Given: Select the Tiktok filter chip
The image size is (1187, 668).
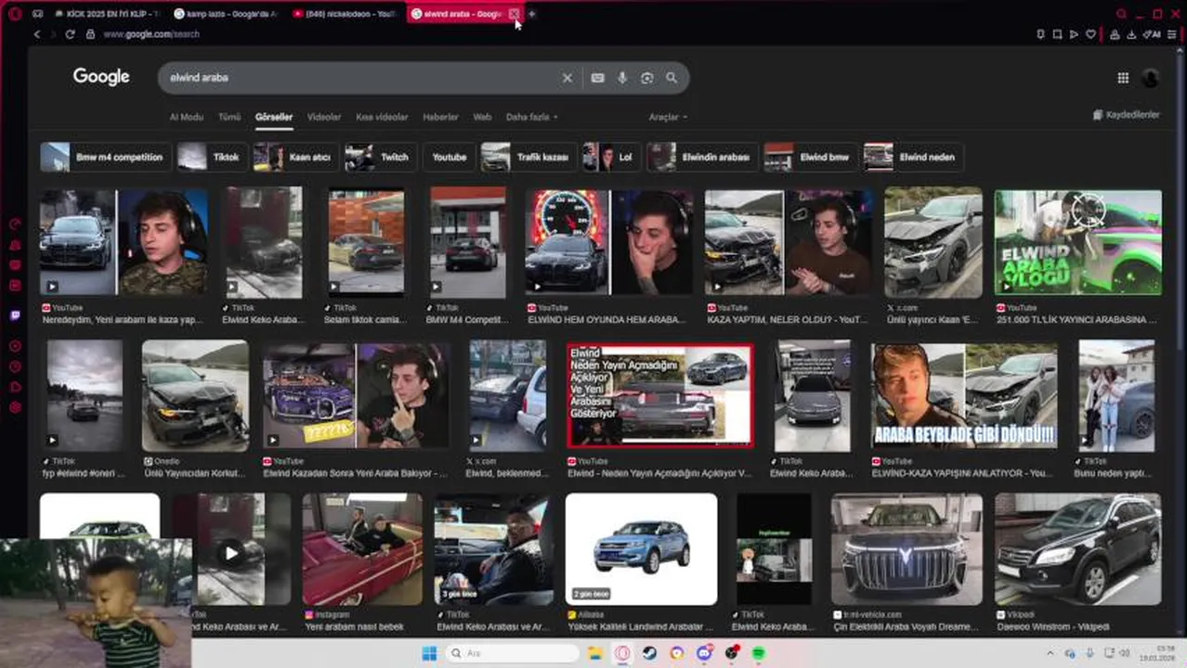Looking at the screenshot, I should click(212, 157).
